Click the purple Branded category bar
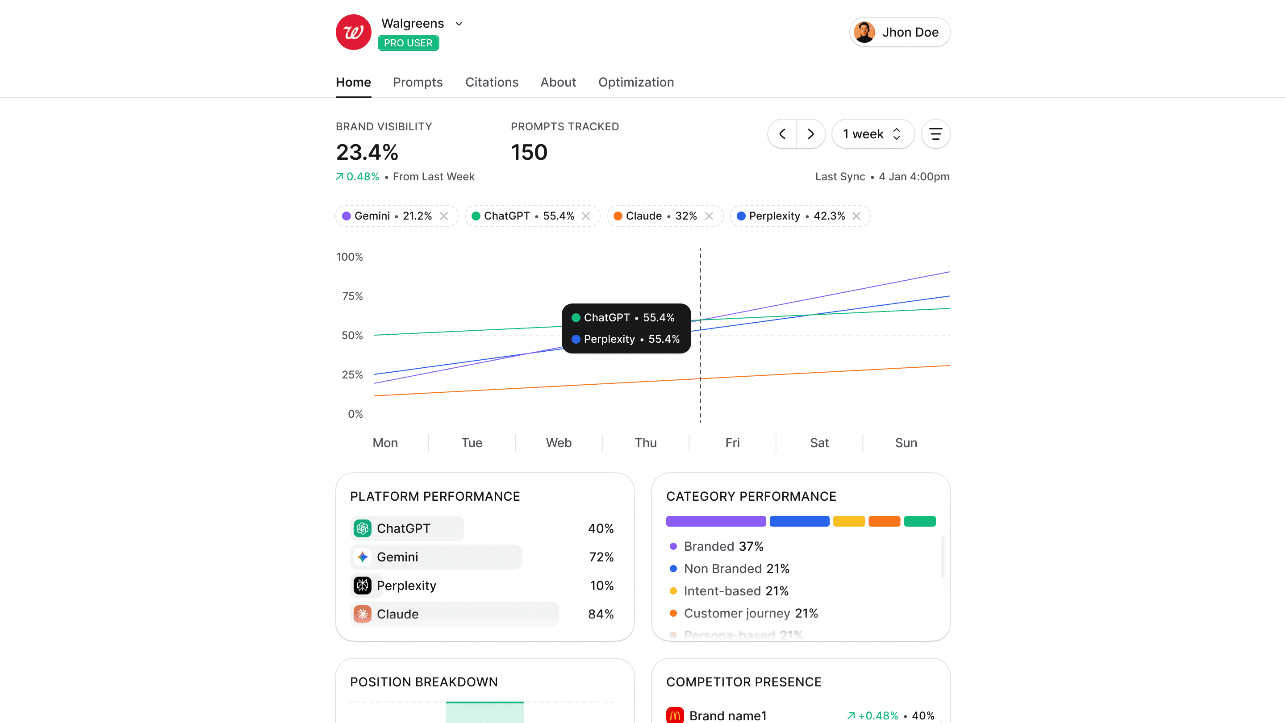This screenshot has width=1286, height=723. pos(715,521)
